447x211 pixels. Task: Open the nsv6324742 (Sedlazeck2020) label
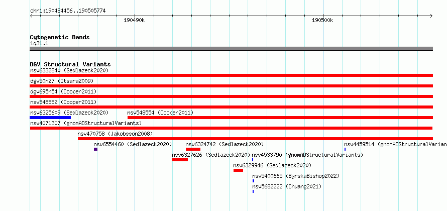coord(225,144)
